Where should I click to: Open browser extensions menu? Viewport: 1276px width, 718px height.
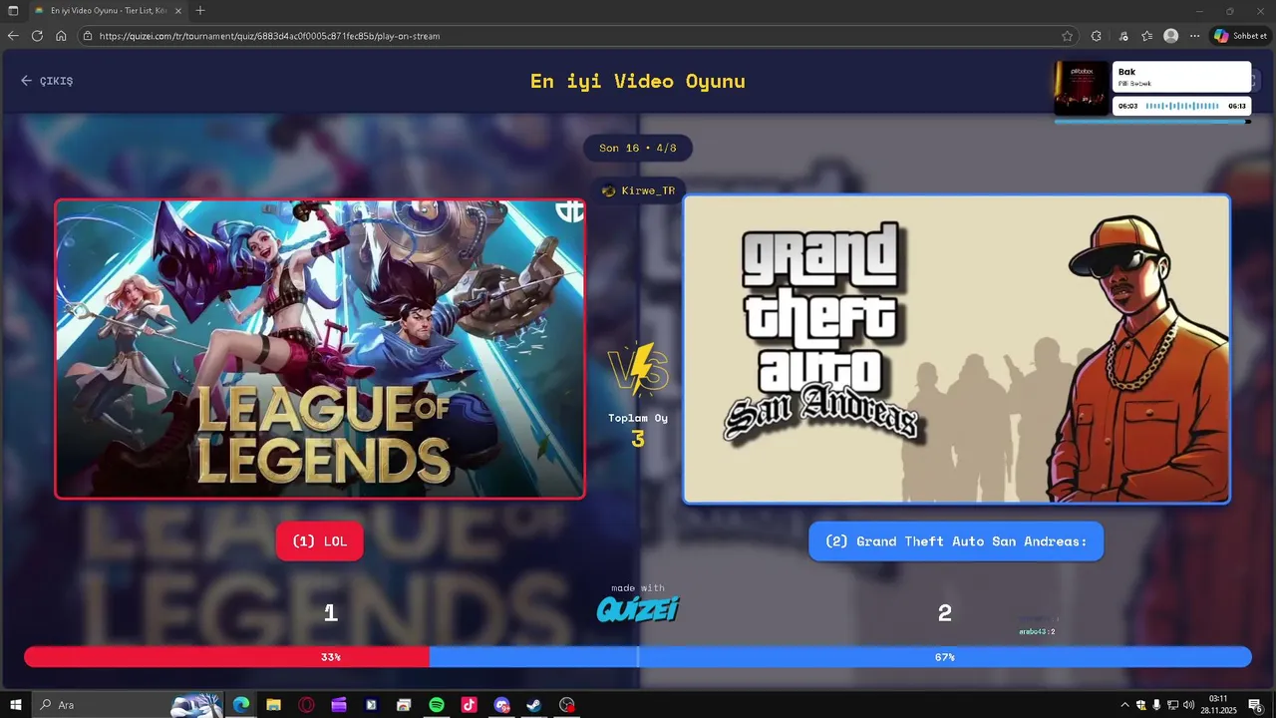coord(1097,36)
